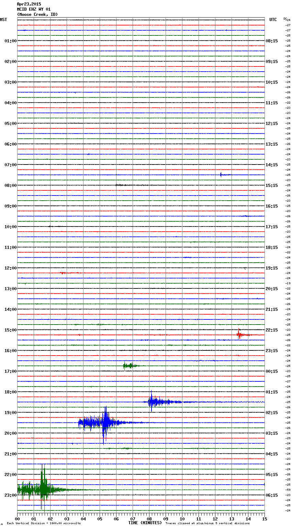The image size is (292, 528).
Task: Select the 04:00 MST row label
Action: coord(11,103)
